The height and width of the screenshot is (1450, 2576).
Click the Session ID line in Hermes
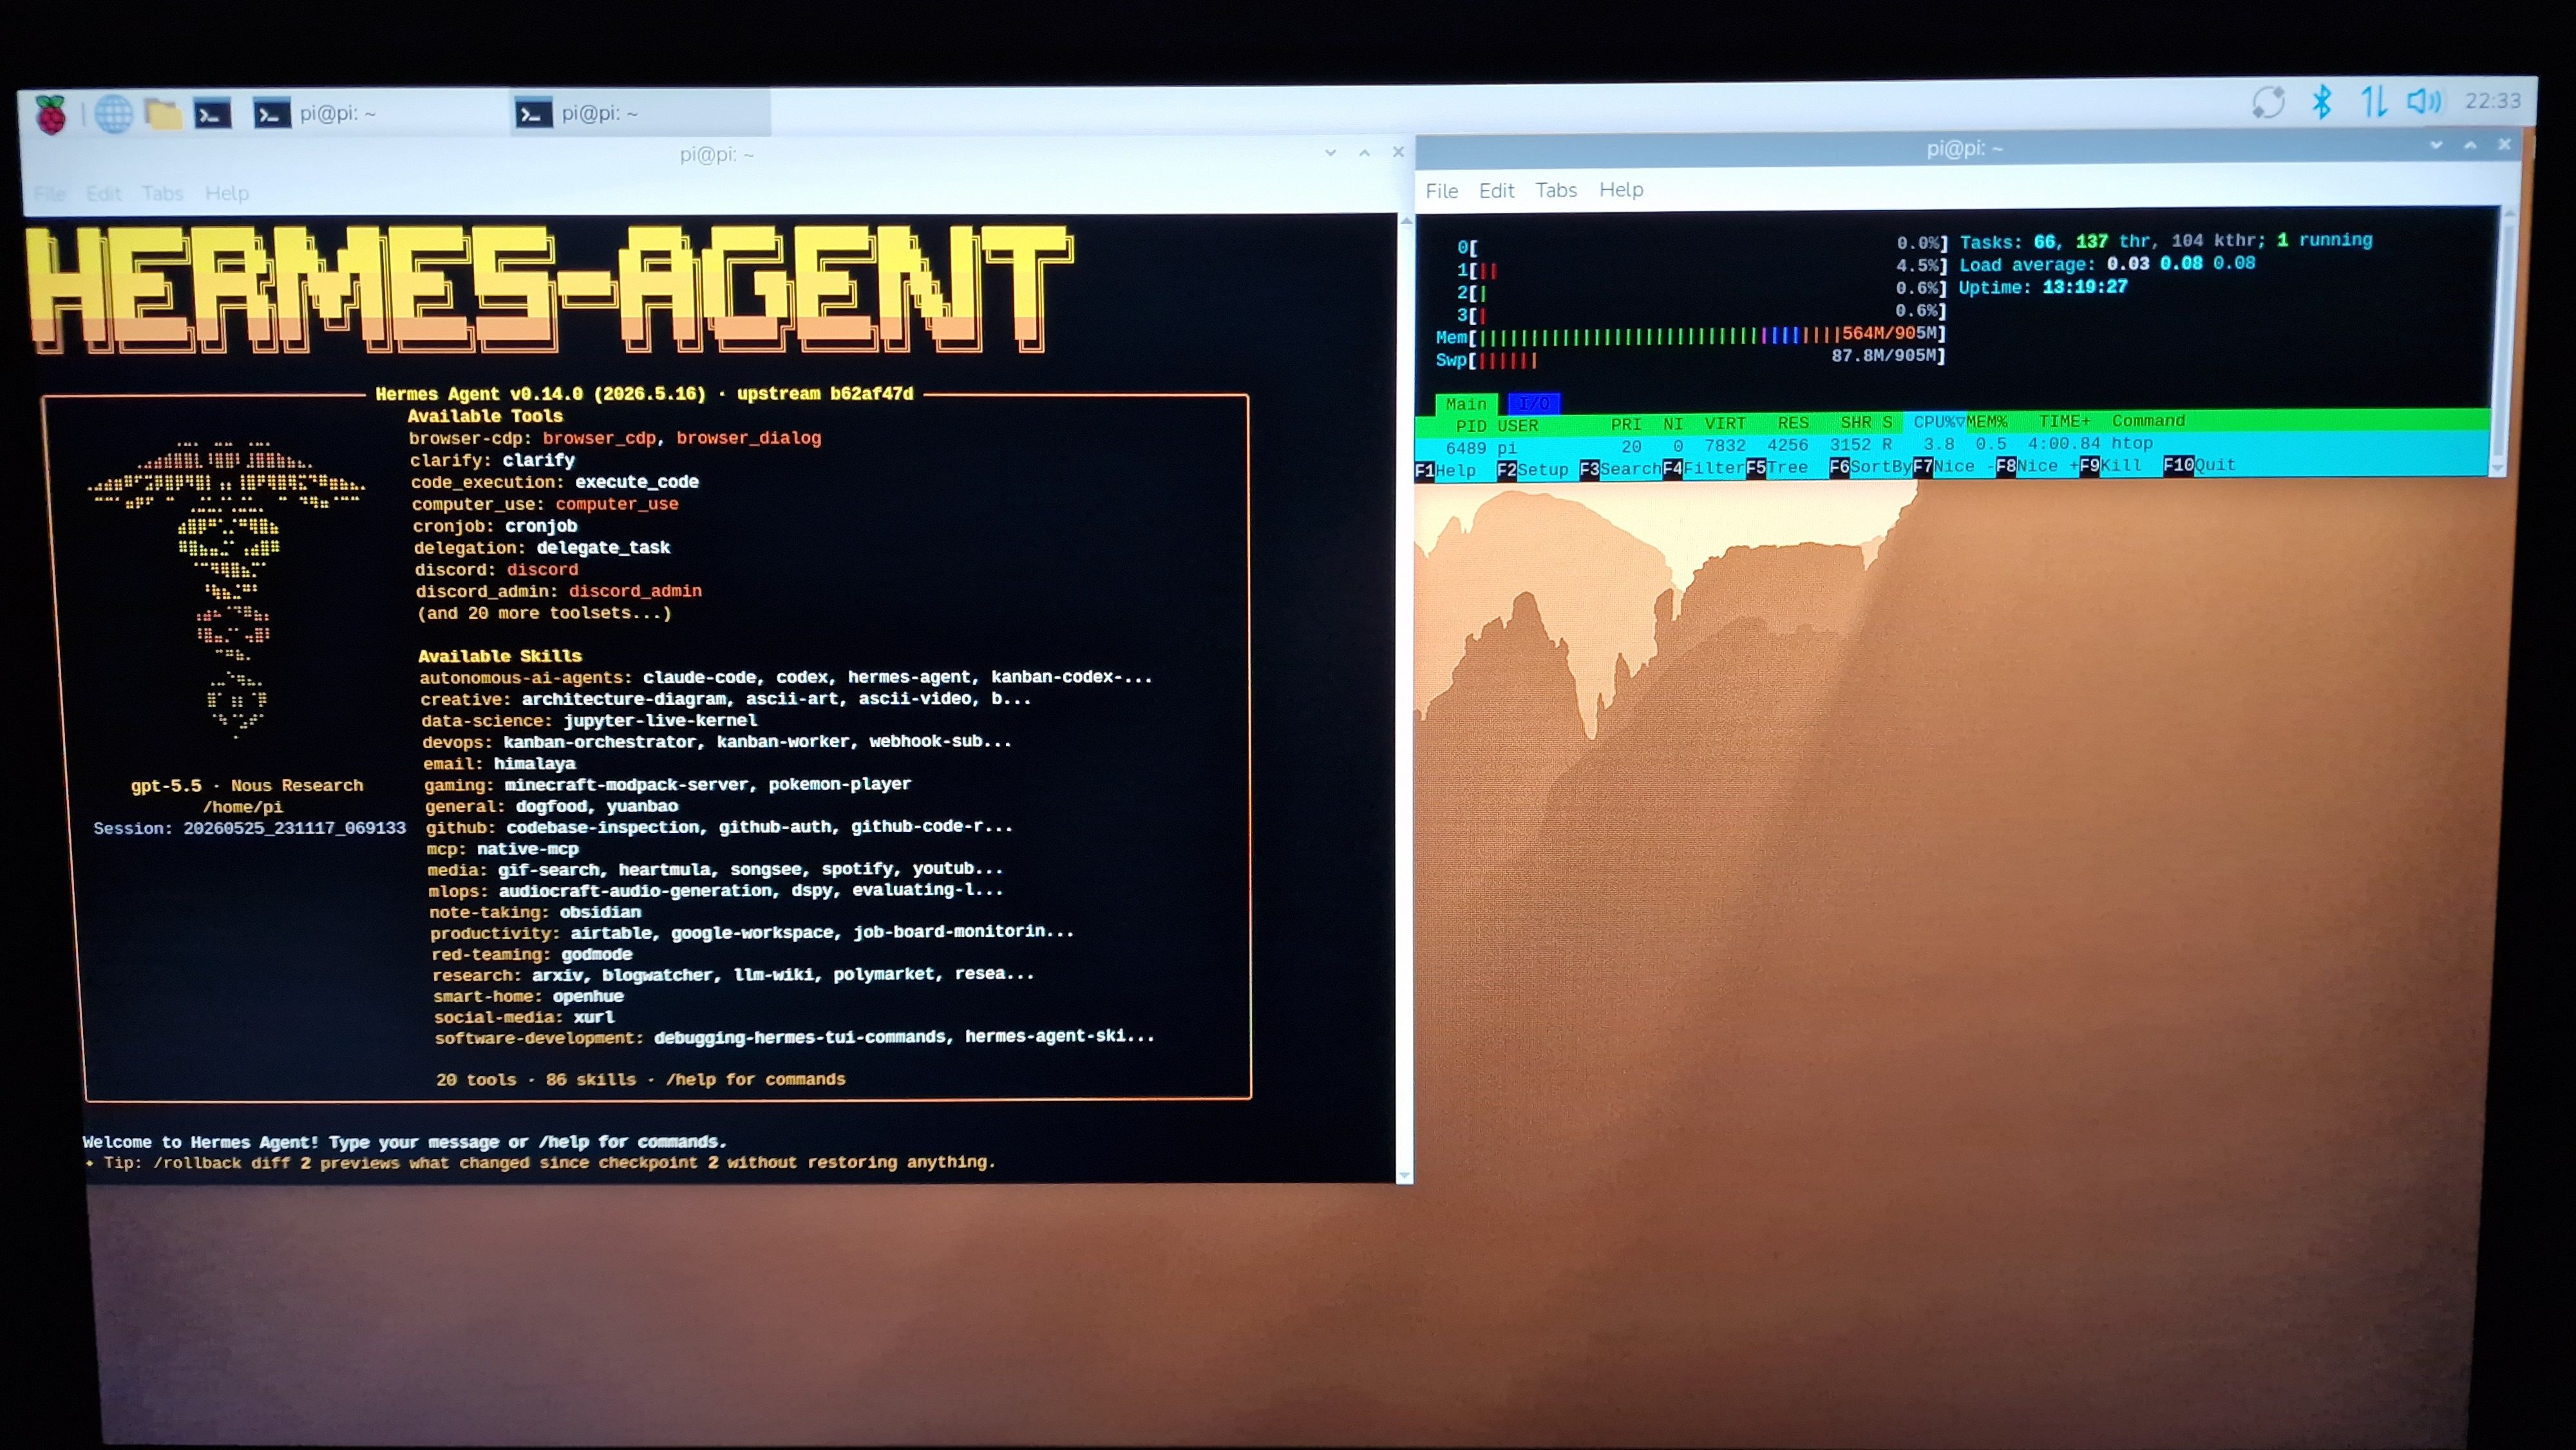click(250, 828)
